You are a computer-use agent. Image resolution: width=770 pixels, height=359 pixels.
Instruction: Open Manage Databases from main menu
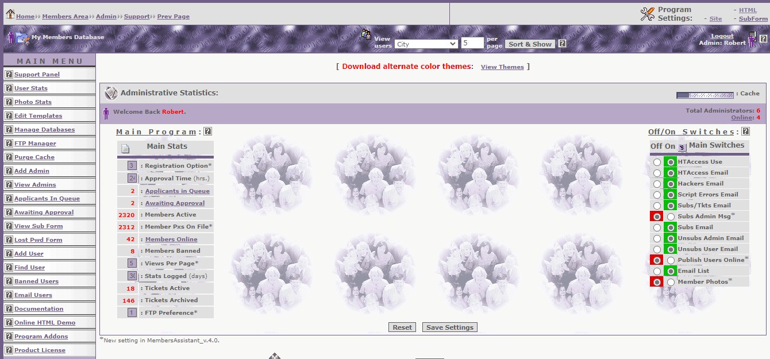[x=44, y=130]
